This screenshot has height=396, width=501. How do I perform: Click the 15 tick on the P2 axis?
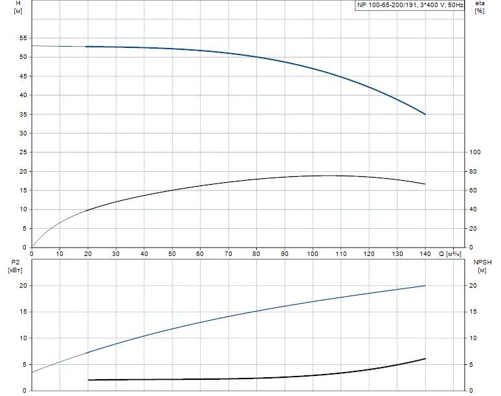[23, 312]
